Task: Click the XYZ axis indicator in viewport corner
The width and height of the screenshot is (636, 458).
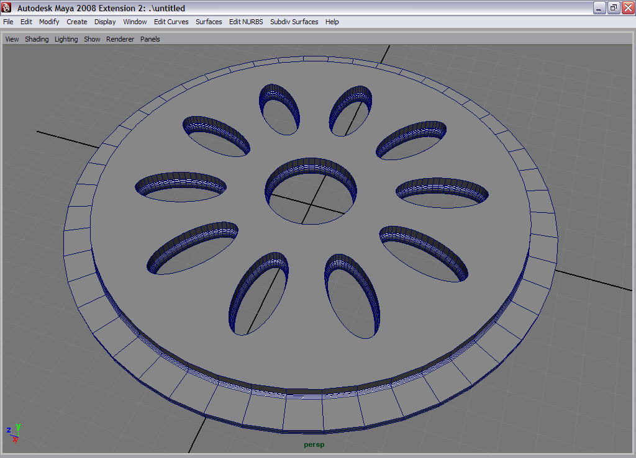Action: pyautogui.click(x=14, y=433)
